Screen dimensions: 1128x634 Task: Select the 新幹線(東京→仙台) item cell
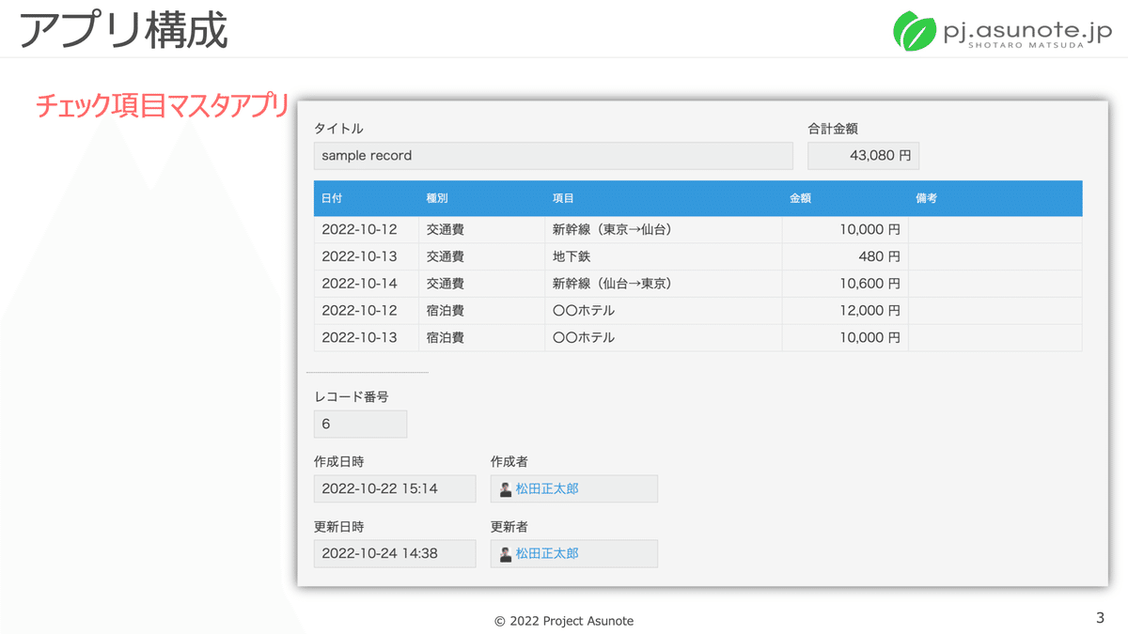click(x=664, y=229)
